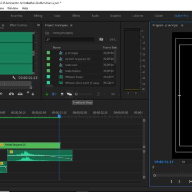Viewport: 192px width, 192px height.
Task: Click the label color swatch of texto azul
Action: [49, 65]
